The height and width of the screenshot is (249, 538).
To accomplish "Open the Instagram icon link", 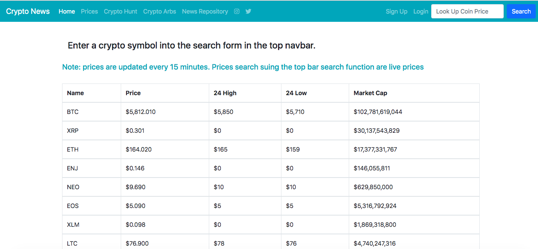I will (237, 11).
